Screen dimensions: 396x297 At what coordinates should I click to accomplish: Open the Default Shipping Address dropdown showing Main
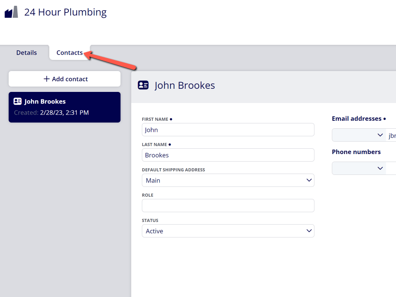[228, 180]
